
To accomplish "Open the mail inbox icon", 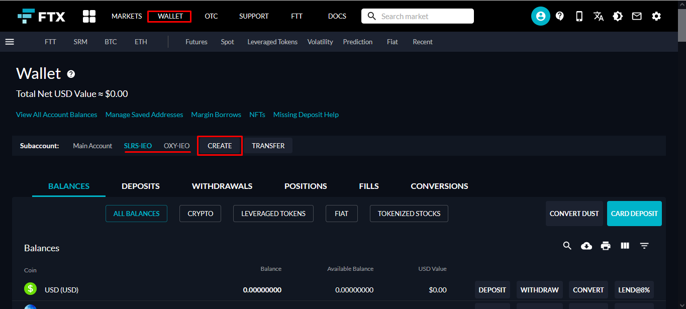I will coord(637,16).
